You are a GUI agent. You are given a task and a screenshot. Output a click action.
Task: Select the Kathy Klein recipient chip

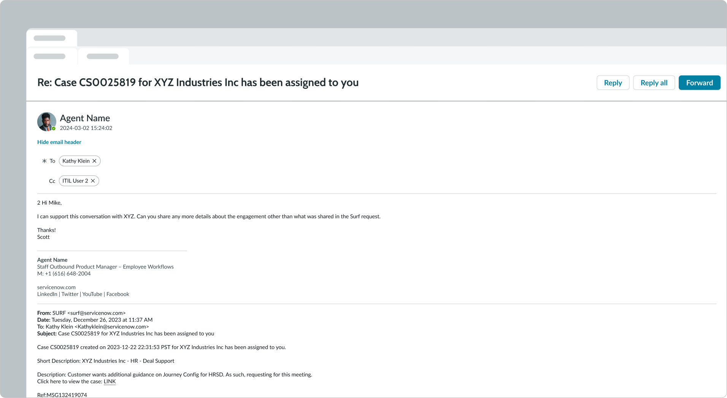point(76,161)
